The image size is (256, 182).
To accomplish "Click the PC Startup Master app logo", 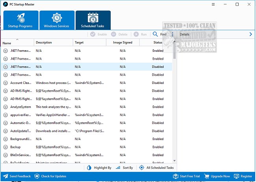I will 6,4.
